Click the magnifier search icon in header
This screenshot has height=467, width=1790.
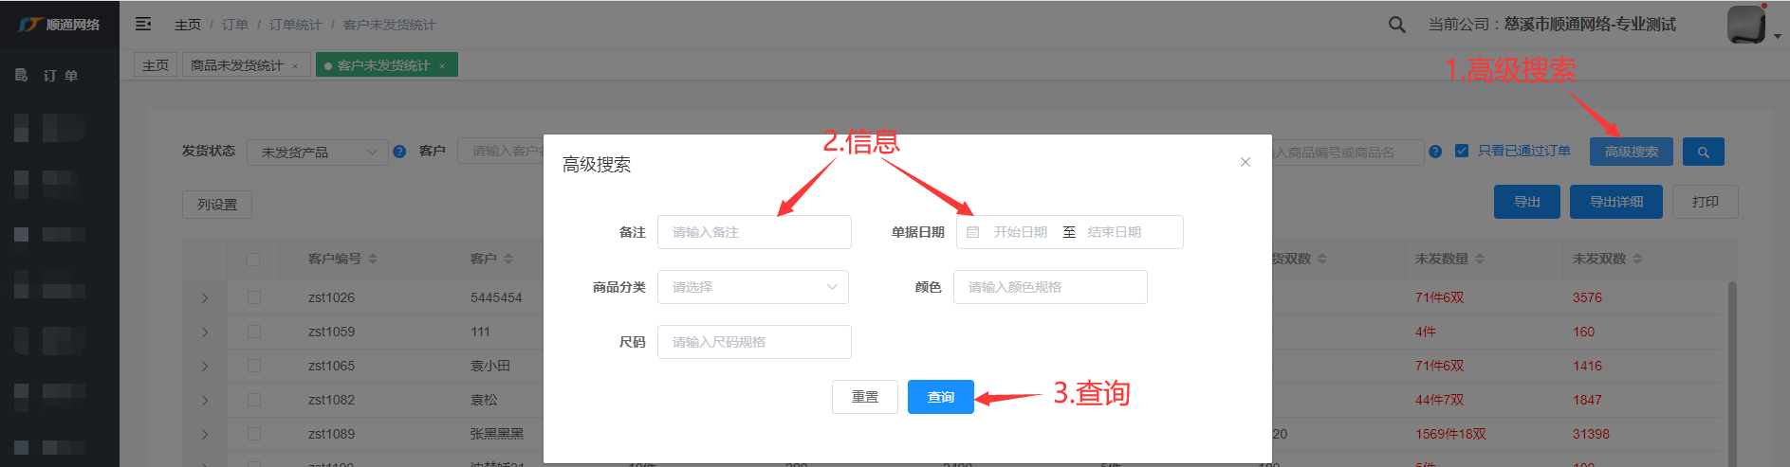(1396, 25)
